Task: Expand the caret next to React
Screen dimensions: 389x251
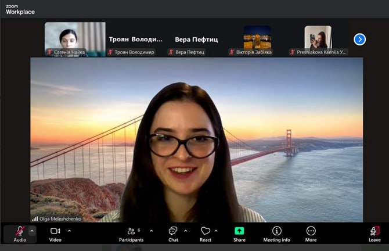Action: coord(216,231)
